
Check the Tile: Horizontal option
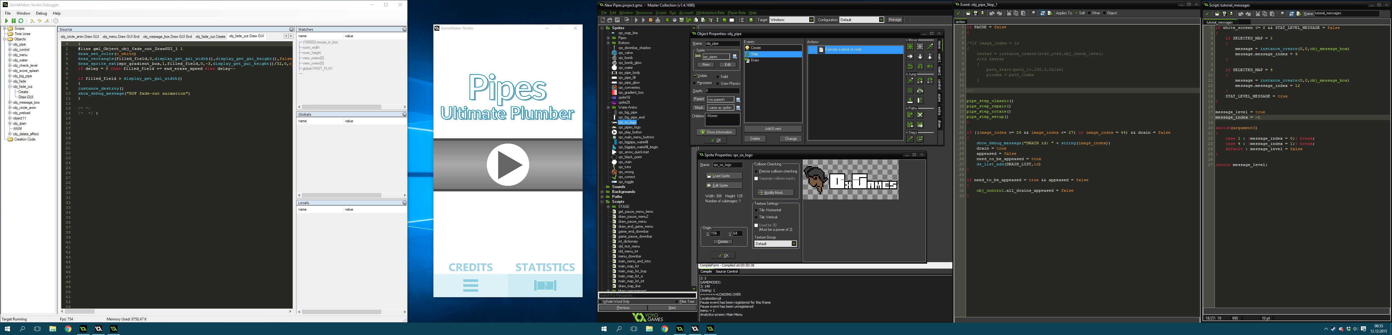[756, 210]
